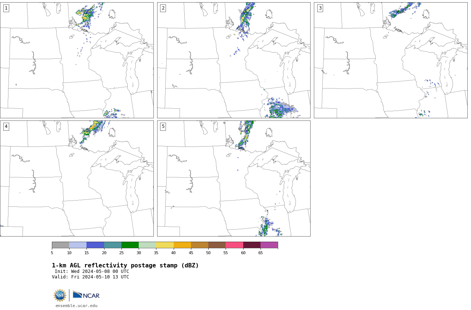
Task: Open ensemble member 3 reflectivity map
Action: click(x=391, y=60)
